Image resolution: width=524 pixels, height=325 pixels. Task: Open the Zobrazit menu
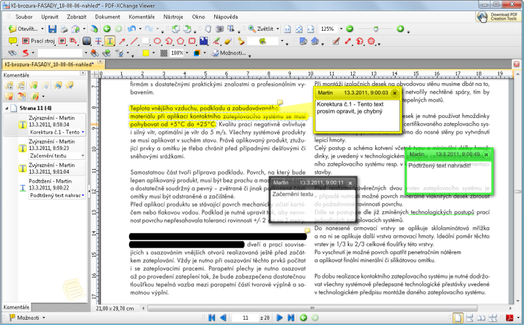[77, 17]
